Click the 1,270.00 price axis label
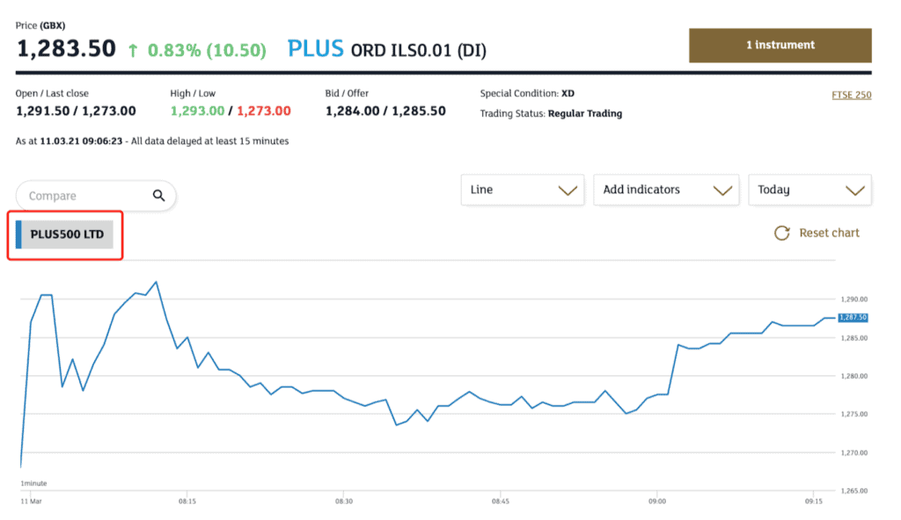 853,453
